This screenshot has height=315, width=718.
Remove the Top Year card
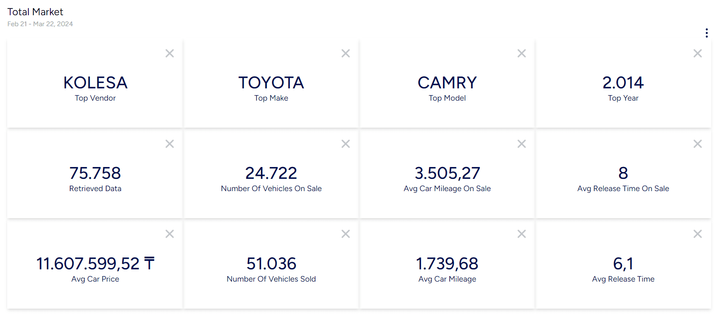(x=698, y=53)
